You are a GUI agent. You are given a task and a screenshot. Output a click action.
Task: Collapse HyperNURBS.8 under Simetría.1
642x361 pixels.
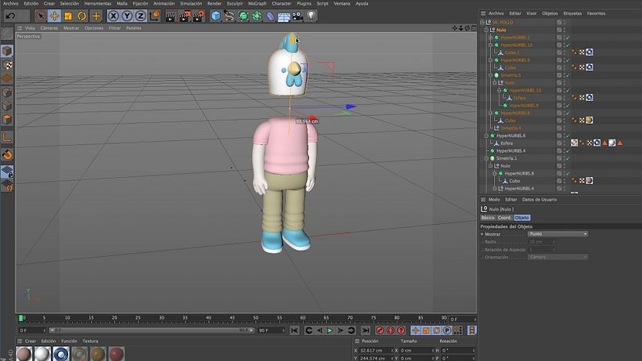click(x=495, y=174)
